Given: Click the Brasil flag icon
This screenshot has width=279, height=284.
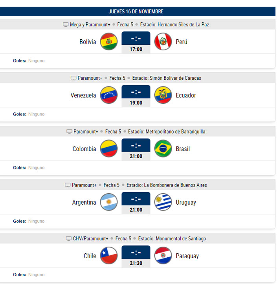Looking at the screenshot, I should pyautogui.click(x=163, y=149).
